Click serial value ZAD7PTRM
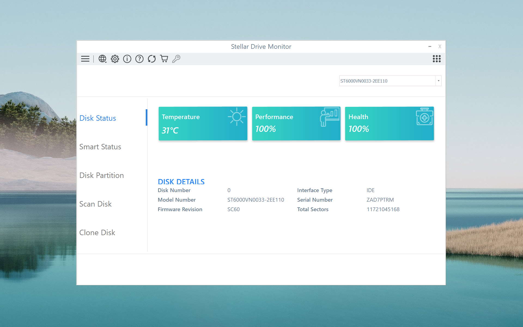This screenshot has height=327, width=523. pos(380,200)
